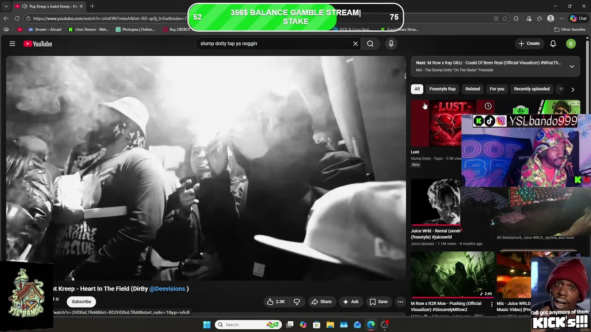The image size is (591, 332).
Task: Open the Other favorites folder
Action: [570, 30]
